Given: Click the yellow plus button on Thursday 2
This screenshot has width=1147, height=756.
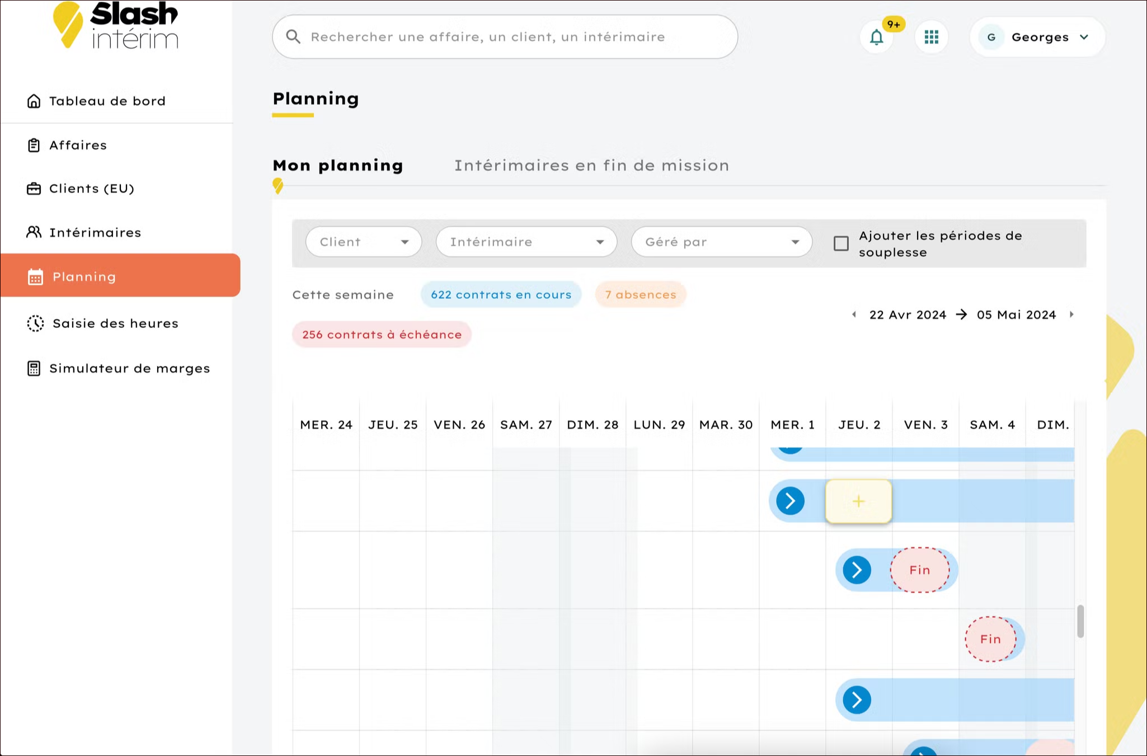Looking at the screenshot, I should 858,501.
